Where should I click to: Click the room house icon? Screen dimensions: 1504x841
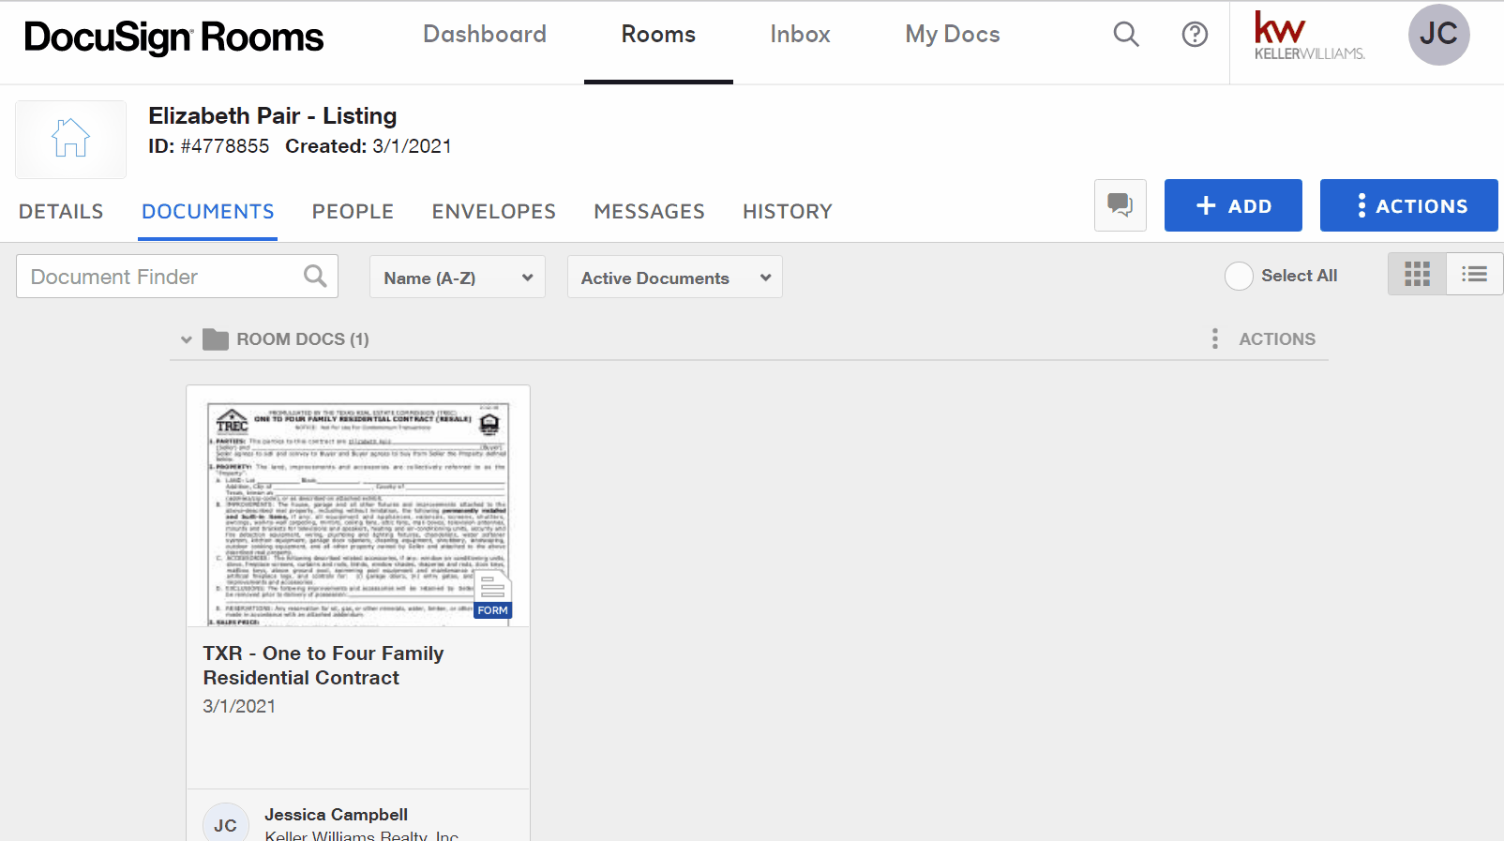[70, 139]
